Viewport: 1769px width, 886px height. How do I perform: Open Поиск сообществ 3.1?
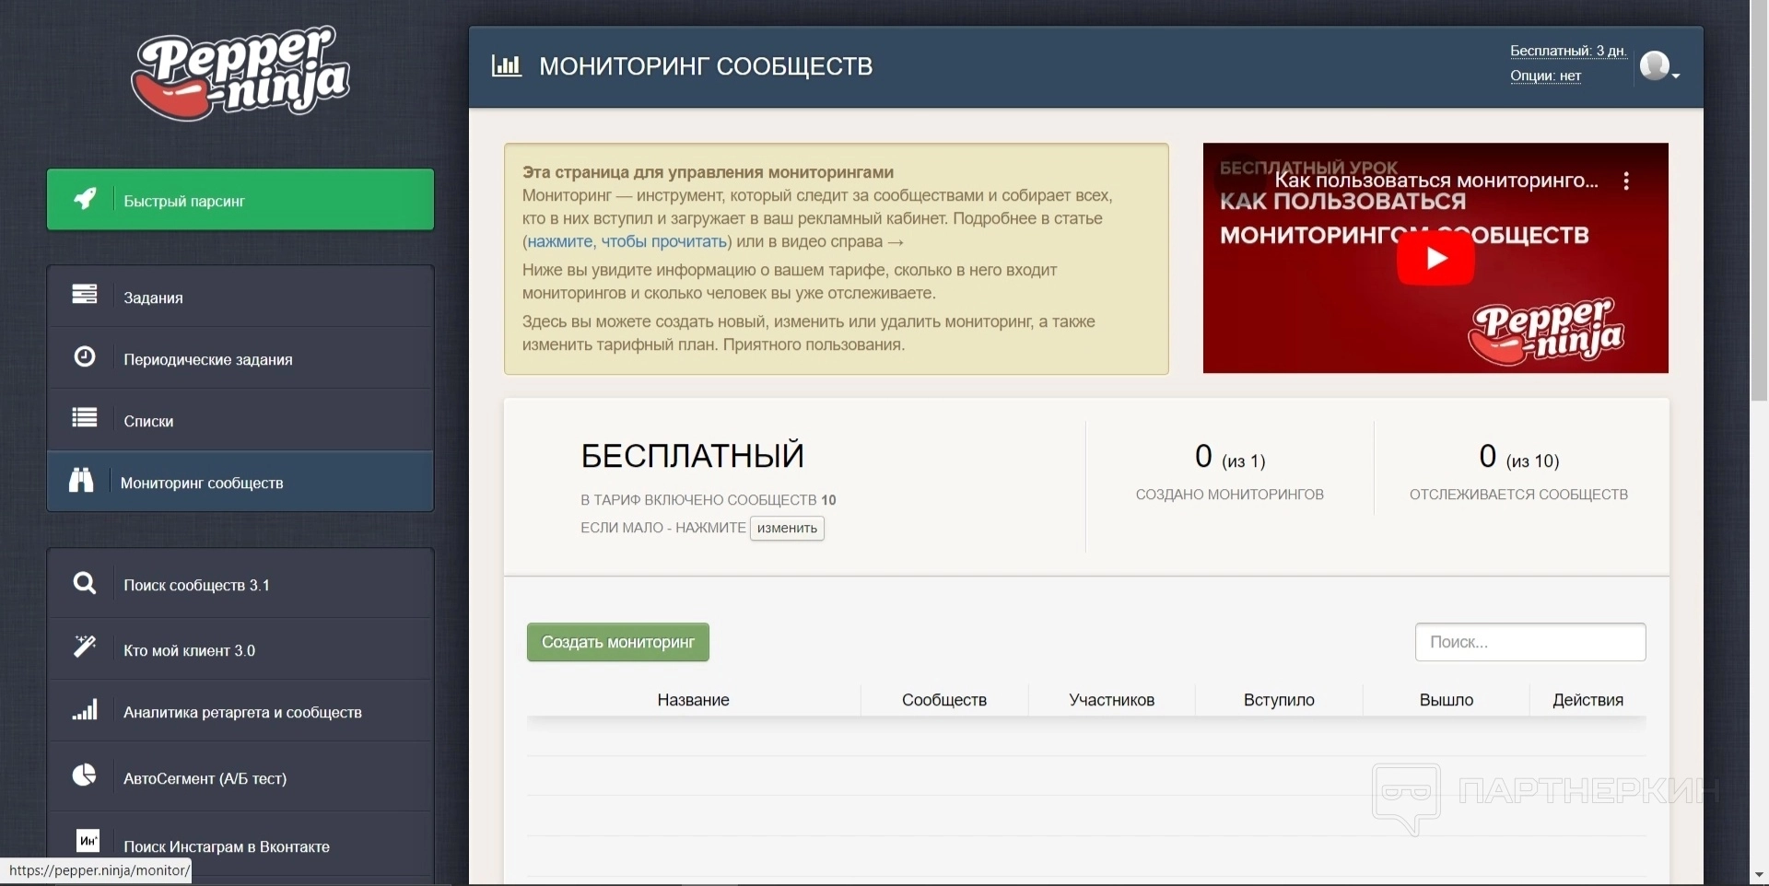pyautogui.click(x=240, y=584)
